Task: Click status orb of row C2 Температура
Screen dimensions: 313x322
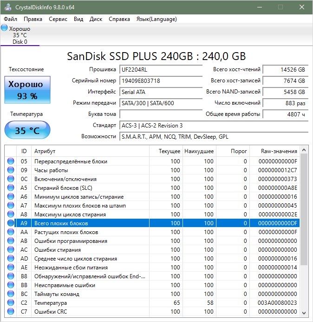Action: click(x=11, y=302)
